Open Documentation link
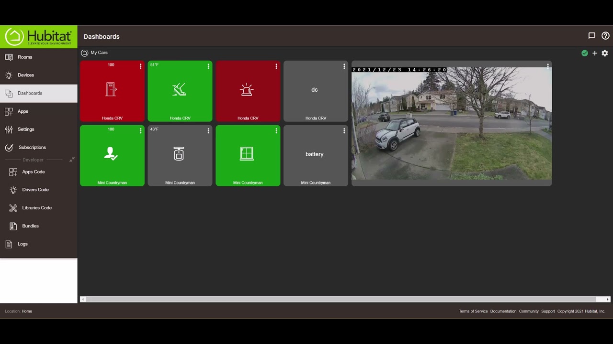This screenshot has height=344, width=613. [503, 312]
